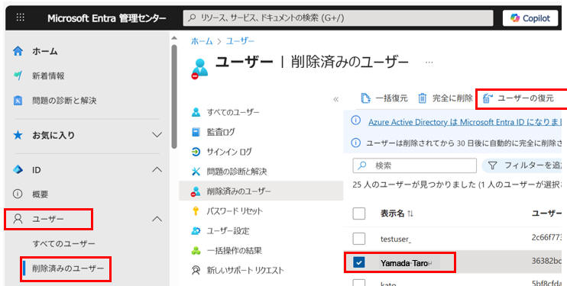
Task: Click the sidebar vertical scrollbar thumb
Action: pyautogui.click(x=174, y=95)
